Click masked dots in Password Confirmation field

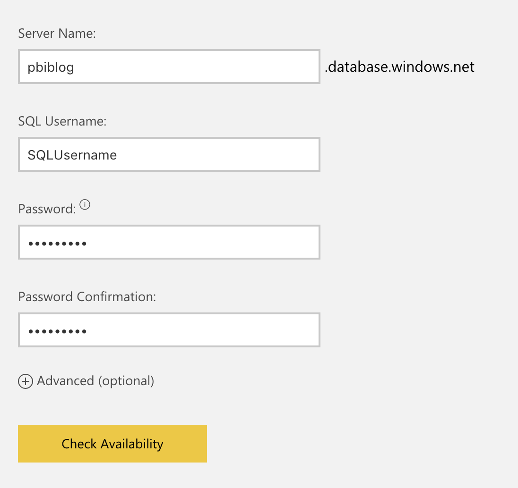tap(57, 332)
